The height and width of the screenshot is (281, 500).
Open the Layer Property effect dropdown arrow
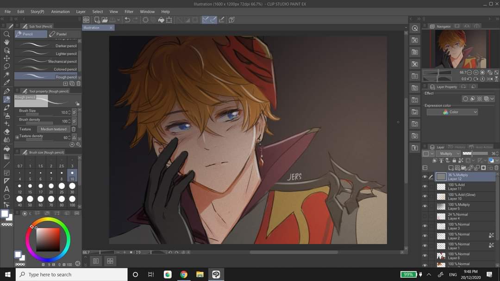click(492, 98)
